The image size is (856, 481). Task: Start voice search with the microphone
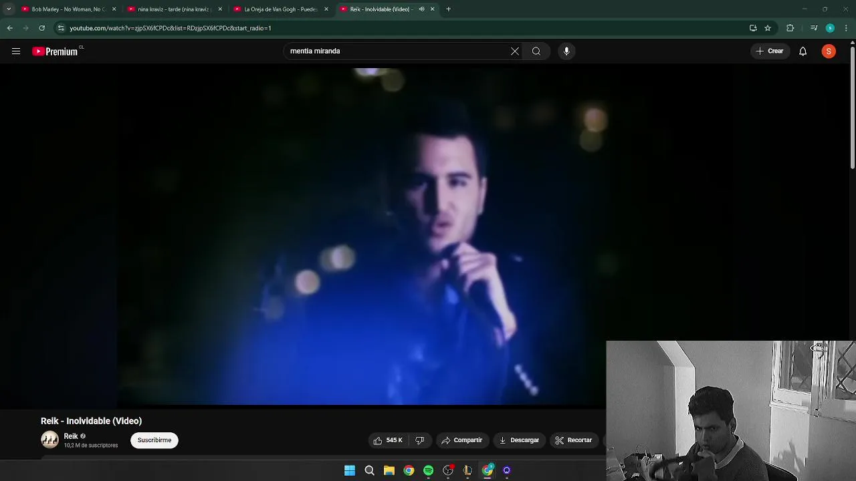pyautogui.click(x=566, y=51)
